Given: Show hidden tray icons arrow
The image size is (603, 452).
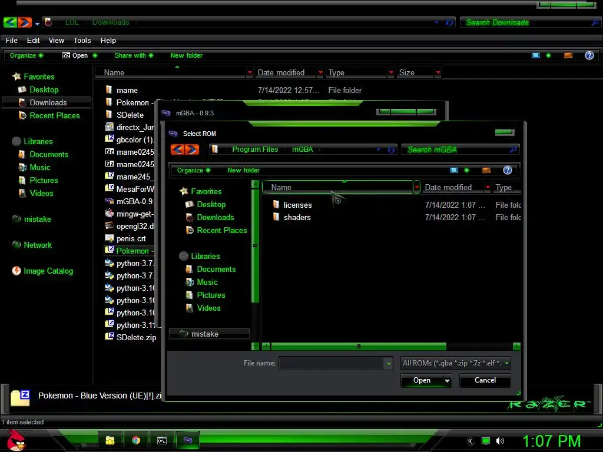Looking at the screenshot, I should [x=471, y=441].
